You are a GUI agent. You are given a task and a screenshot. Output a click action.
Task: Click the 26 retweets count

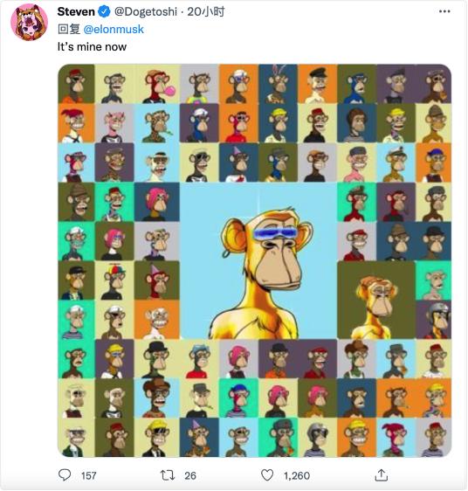[190, 476]
